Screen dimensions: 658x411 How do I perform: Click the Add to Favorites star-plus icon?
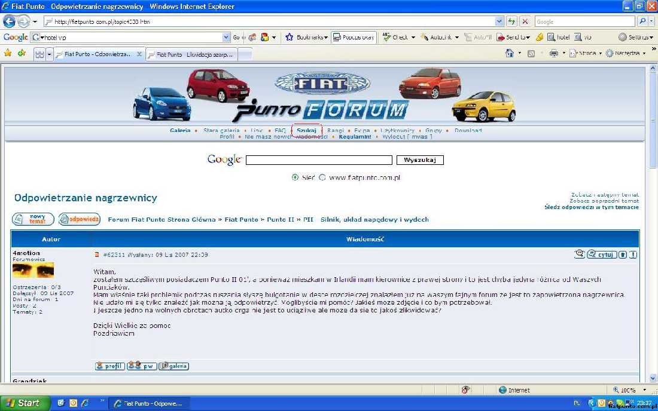click(x=22, y=53)
